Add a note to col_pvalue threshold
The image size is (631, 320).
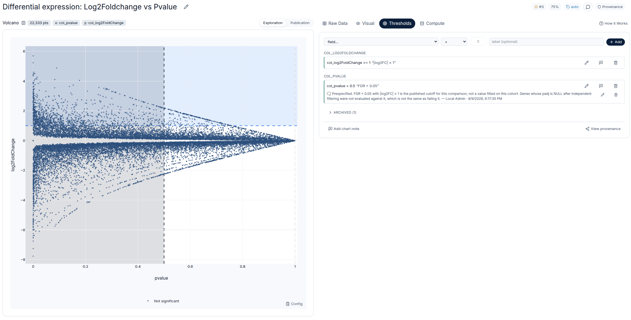[601, 86]
